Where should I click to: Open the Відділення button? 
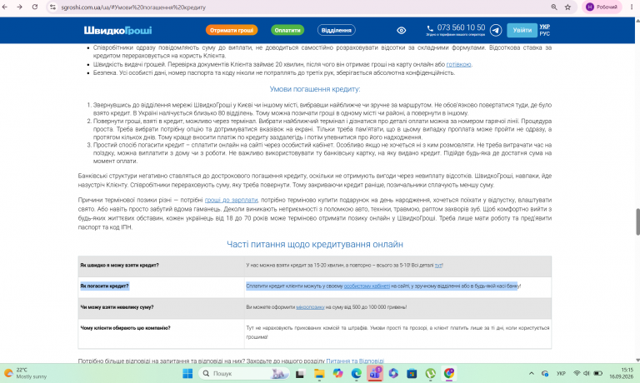(x=337, y=30)
